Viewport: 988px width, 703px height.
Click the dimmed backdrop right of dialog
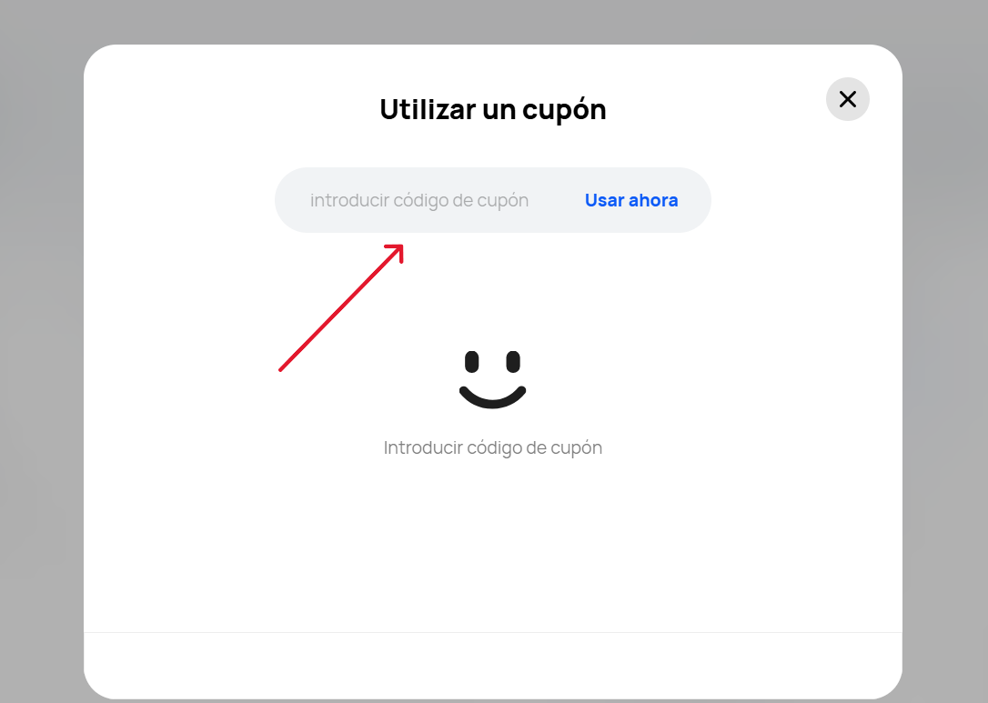click(946, 364)
